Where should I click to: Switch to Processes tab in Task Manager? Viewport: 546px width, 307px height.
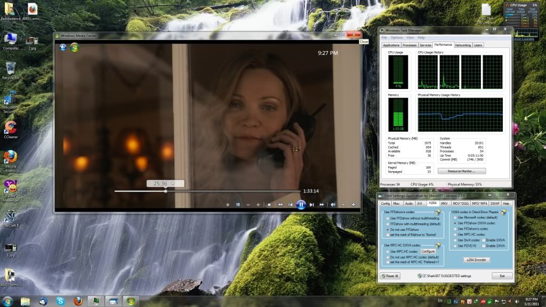click(409, 45)
